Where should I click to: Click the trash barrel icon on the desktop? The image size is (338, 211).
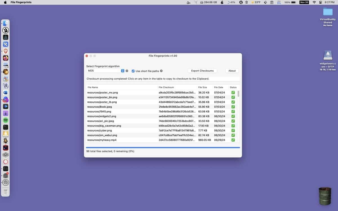pyautogui.click(x=325, y=196)
